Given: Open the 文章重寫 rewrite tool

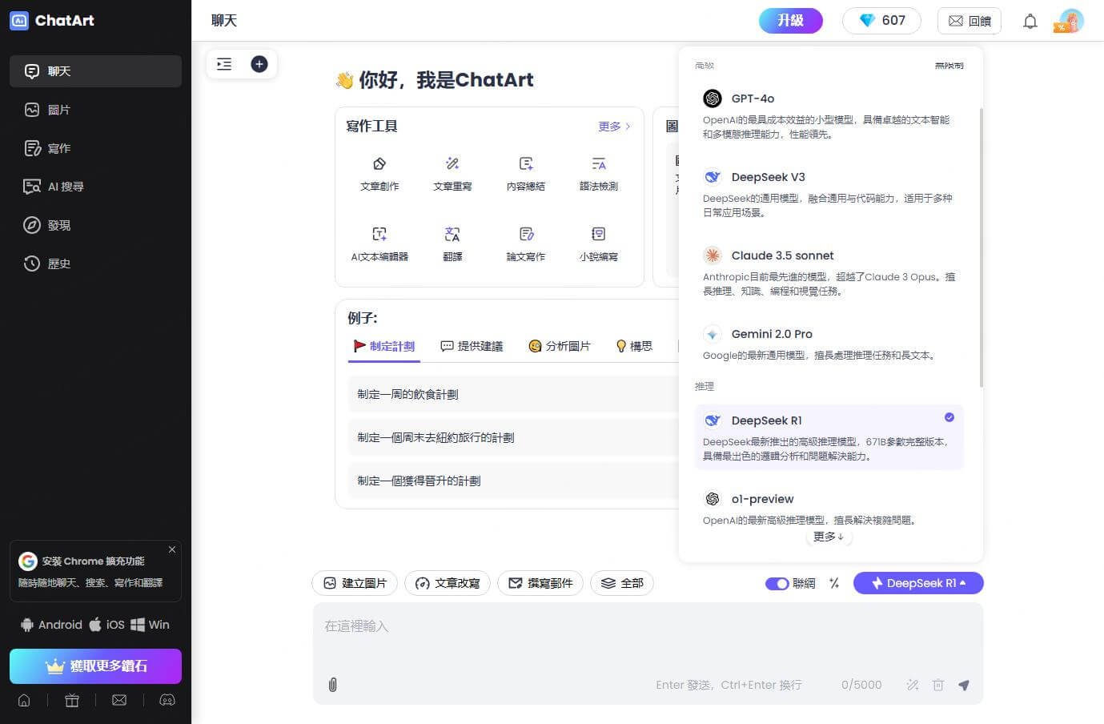Looking at the screenshot, I should coord(452,174).
